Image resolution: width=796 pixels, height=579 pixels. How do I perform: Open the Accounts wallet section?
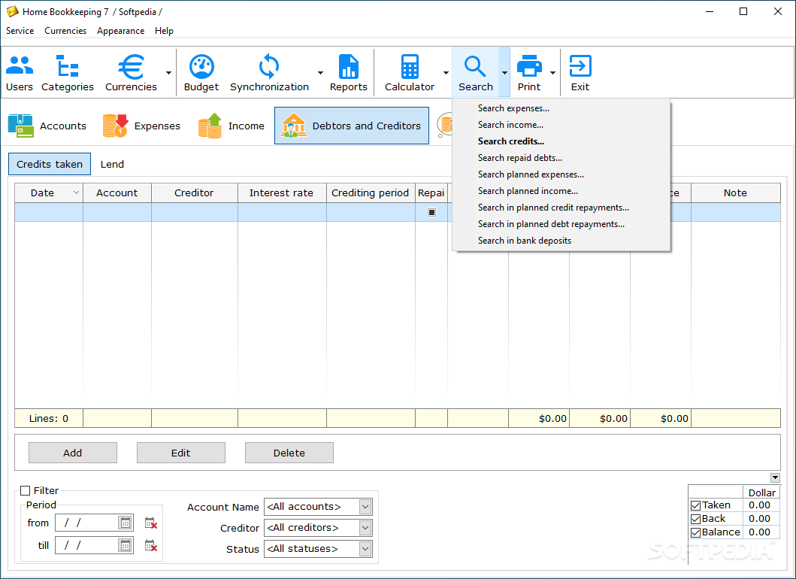point(47,126)
